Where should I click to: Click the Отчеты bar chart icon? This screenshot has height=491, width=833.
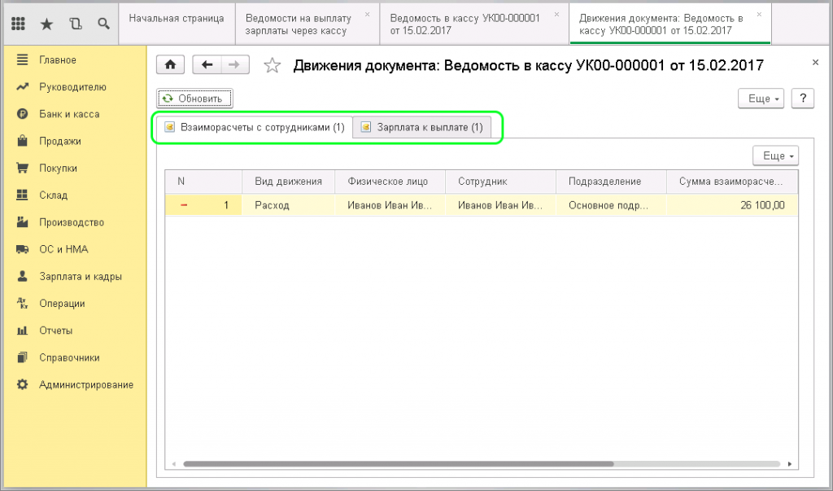click(x=22, y=331)
